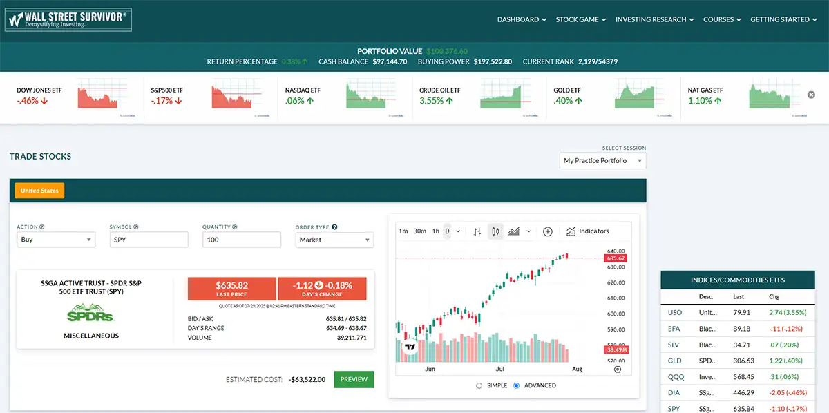Viewport: 829px width, 413px height.
Task: Select the SIMPLE chart radio button
Action: tap(479, 385)
